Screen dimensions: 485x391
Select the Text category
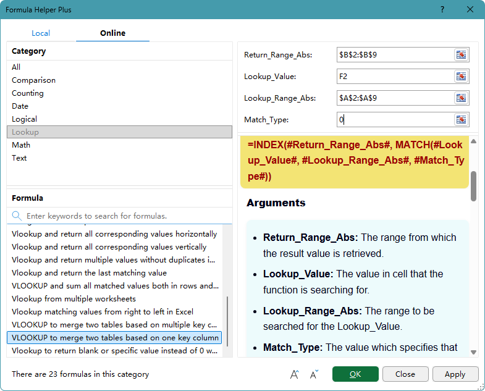point(119,158)
